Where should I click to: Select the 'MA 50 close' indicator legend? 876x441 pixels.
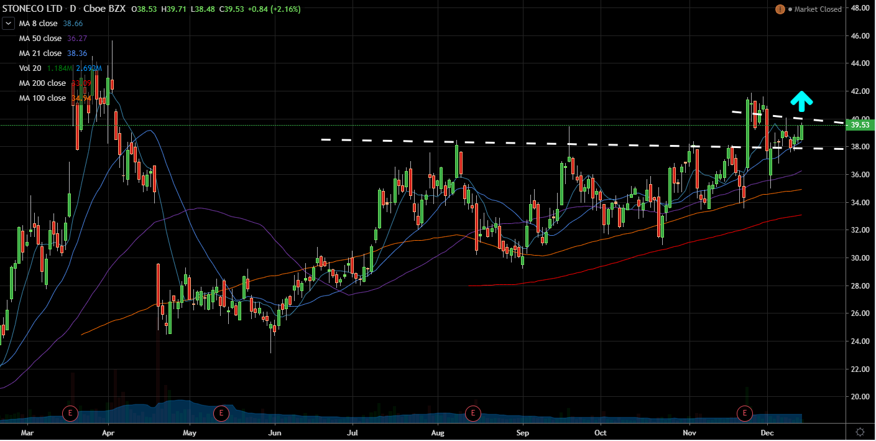tap(40, 38)
